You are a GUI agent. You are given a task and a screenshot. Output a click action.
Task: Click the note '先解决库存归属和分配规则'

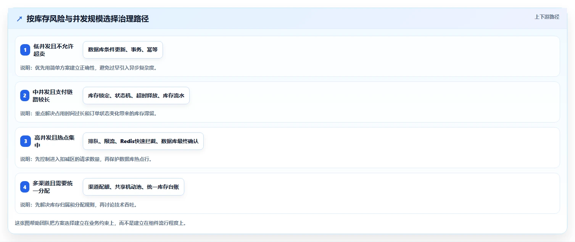(79, 205)
